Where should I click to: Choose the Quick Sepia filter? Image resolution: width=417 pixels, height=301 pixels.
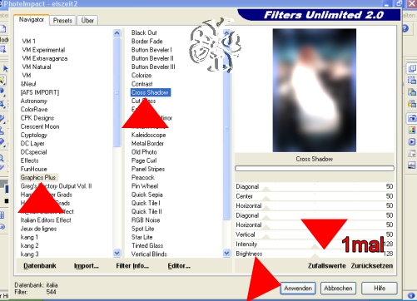click(x=146, y=195)
